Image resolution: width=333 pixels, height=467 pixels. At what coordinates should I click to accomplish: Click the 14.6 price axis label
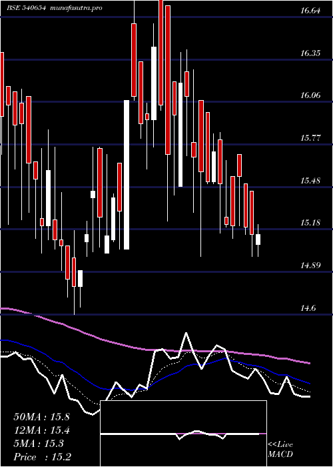click(308, 308)
